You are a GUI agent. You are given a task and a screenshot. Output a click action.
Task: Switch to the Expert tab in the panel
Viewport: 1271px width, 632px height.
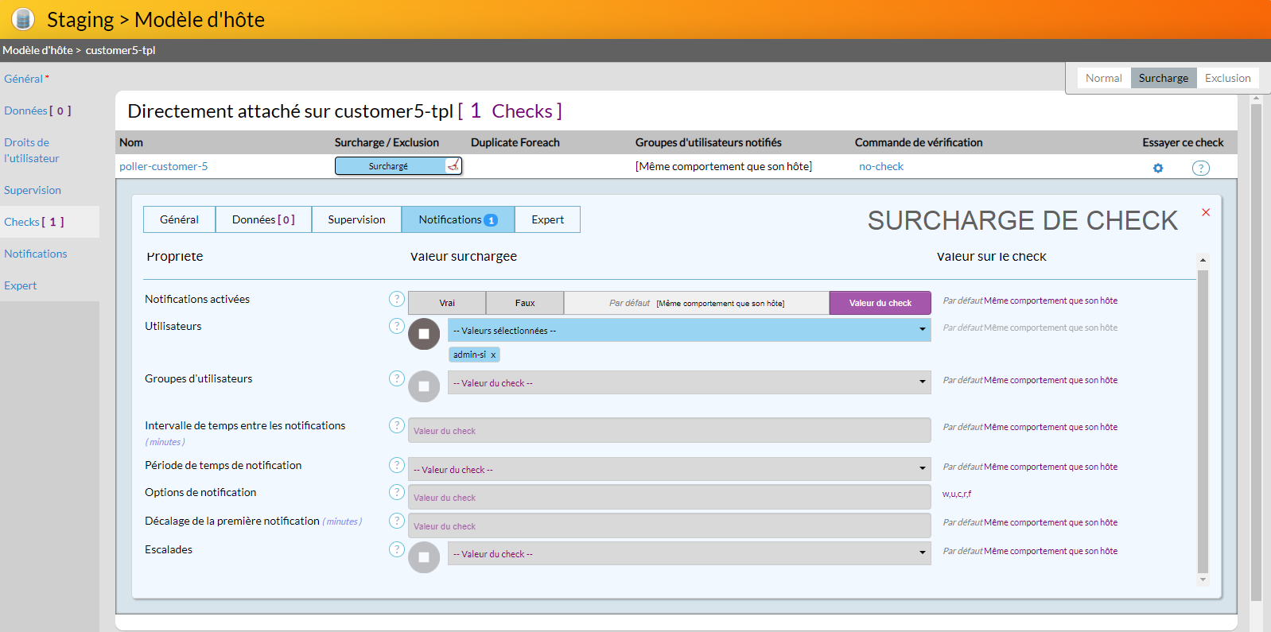(547, 219)
